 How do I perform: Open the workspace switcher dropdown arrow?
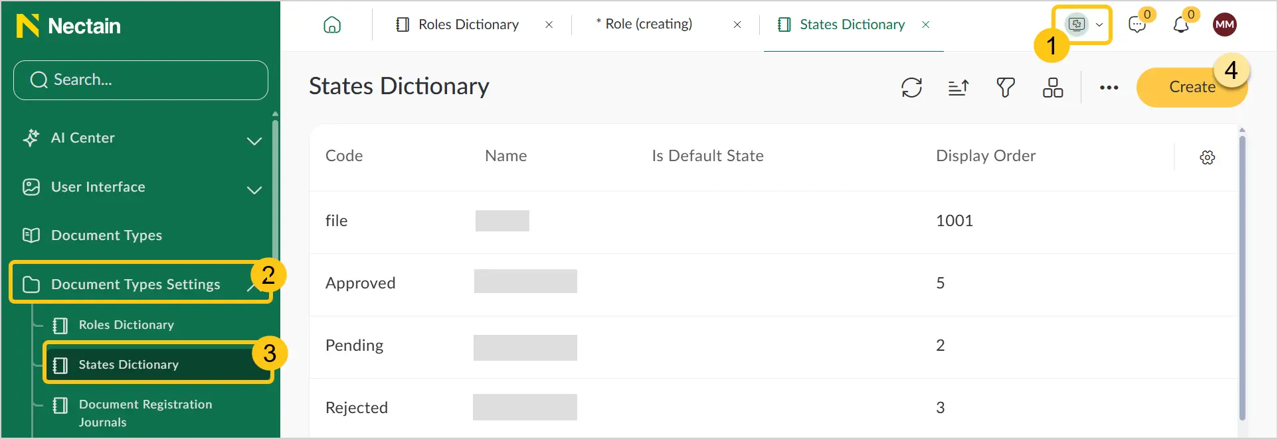pos(1099,25)
